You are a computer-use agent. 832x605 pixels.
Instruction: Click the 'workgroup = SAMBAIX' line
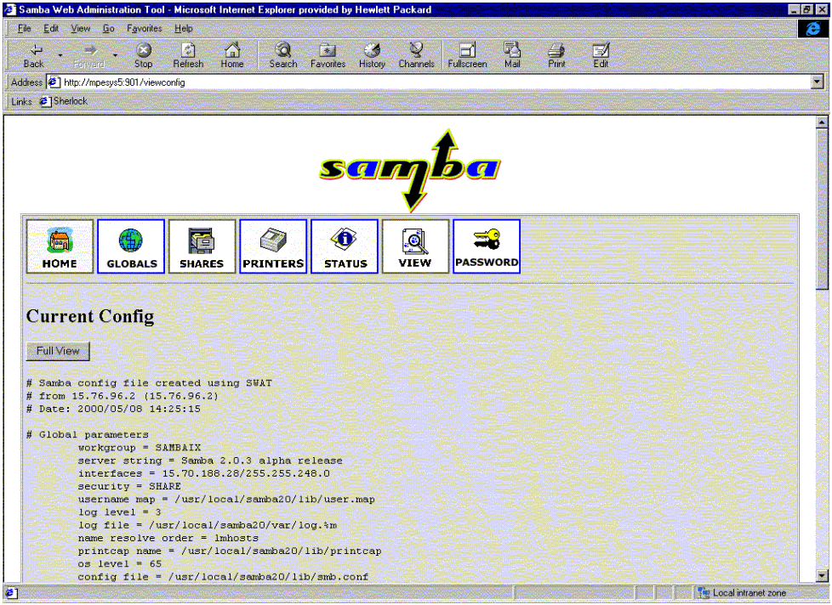click(140, 448)
